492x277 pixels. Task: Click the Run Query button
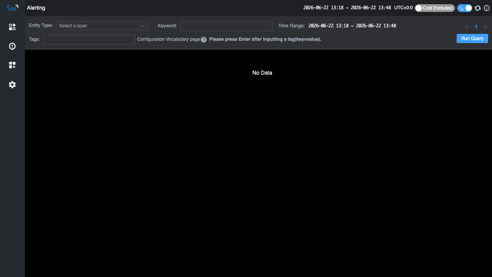click(x=472, y=38)
